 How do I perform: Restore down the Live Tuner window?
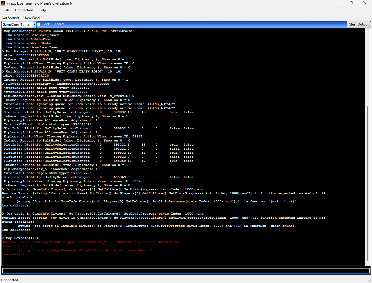coord(351,3)
